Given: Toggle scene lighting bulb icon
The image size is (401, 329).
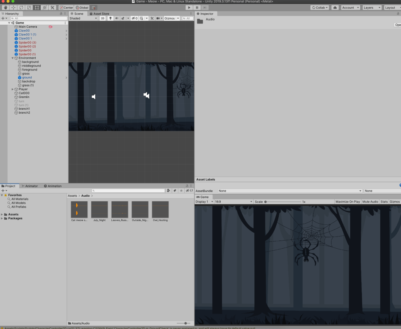Looking at the screenshot, I should (x=110, y=18).
